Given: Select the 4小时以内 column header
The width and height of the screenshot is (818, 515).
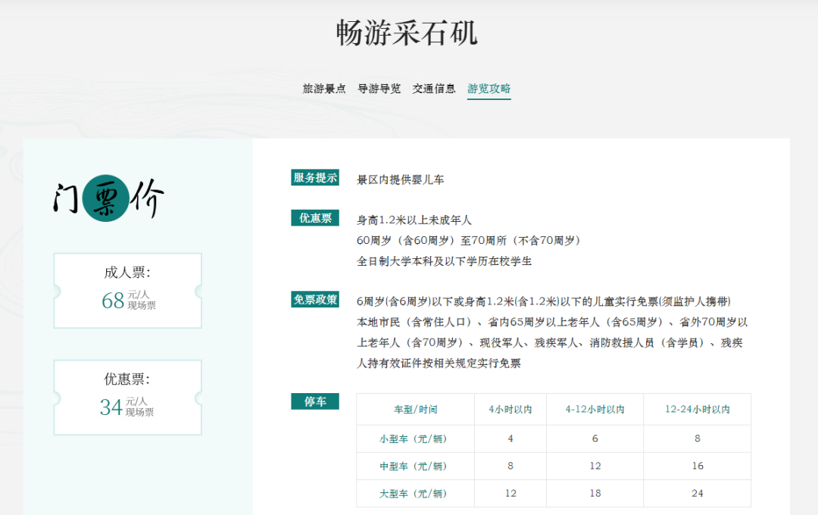Looking at the screenshot, I should point(510,409).
